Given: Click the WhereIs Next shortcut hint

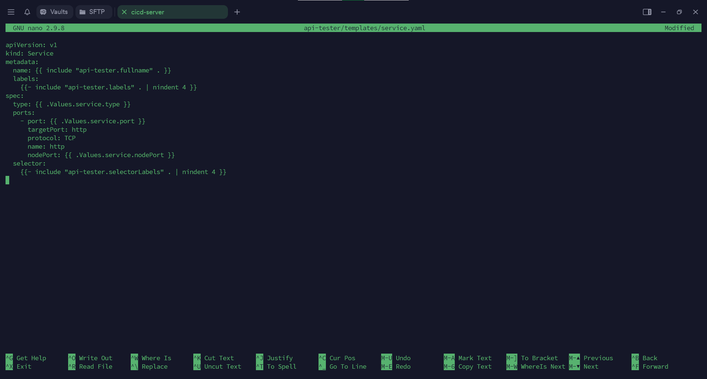Looking at the screenshot, I should 536,366.
